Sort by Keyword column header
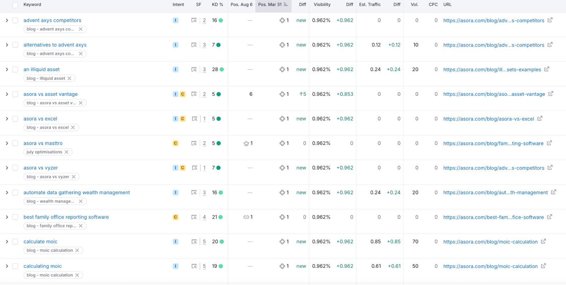Image resolution: width=566 pixels, height=285 pixels. (x=32, y=5)
